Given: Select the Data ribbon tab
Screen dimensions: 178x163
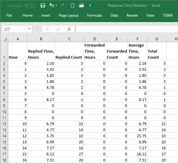Looking at the screenshot, I should 114,15.
